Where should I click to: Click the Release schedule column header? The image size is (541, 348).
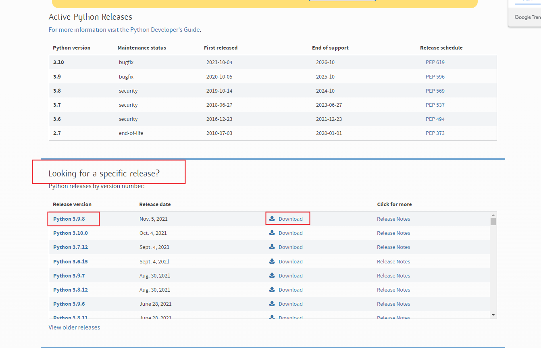click(441, 48)
